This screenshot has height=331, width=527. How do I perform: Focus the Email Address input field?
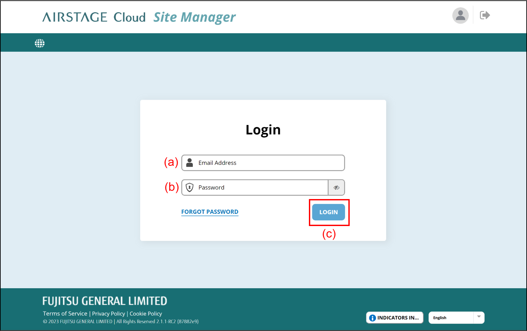(270, 163)
